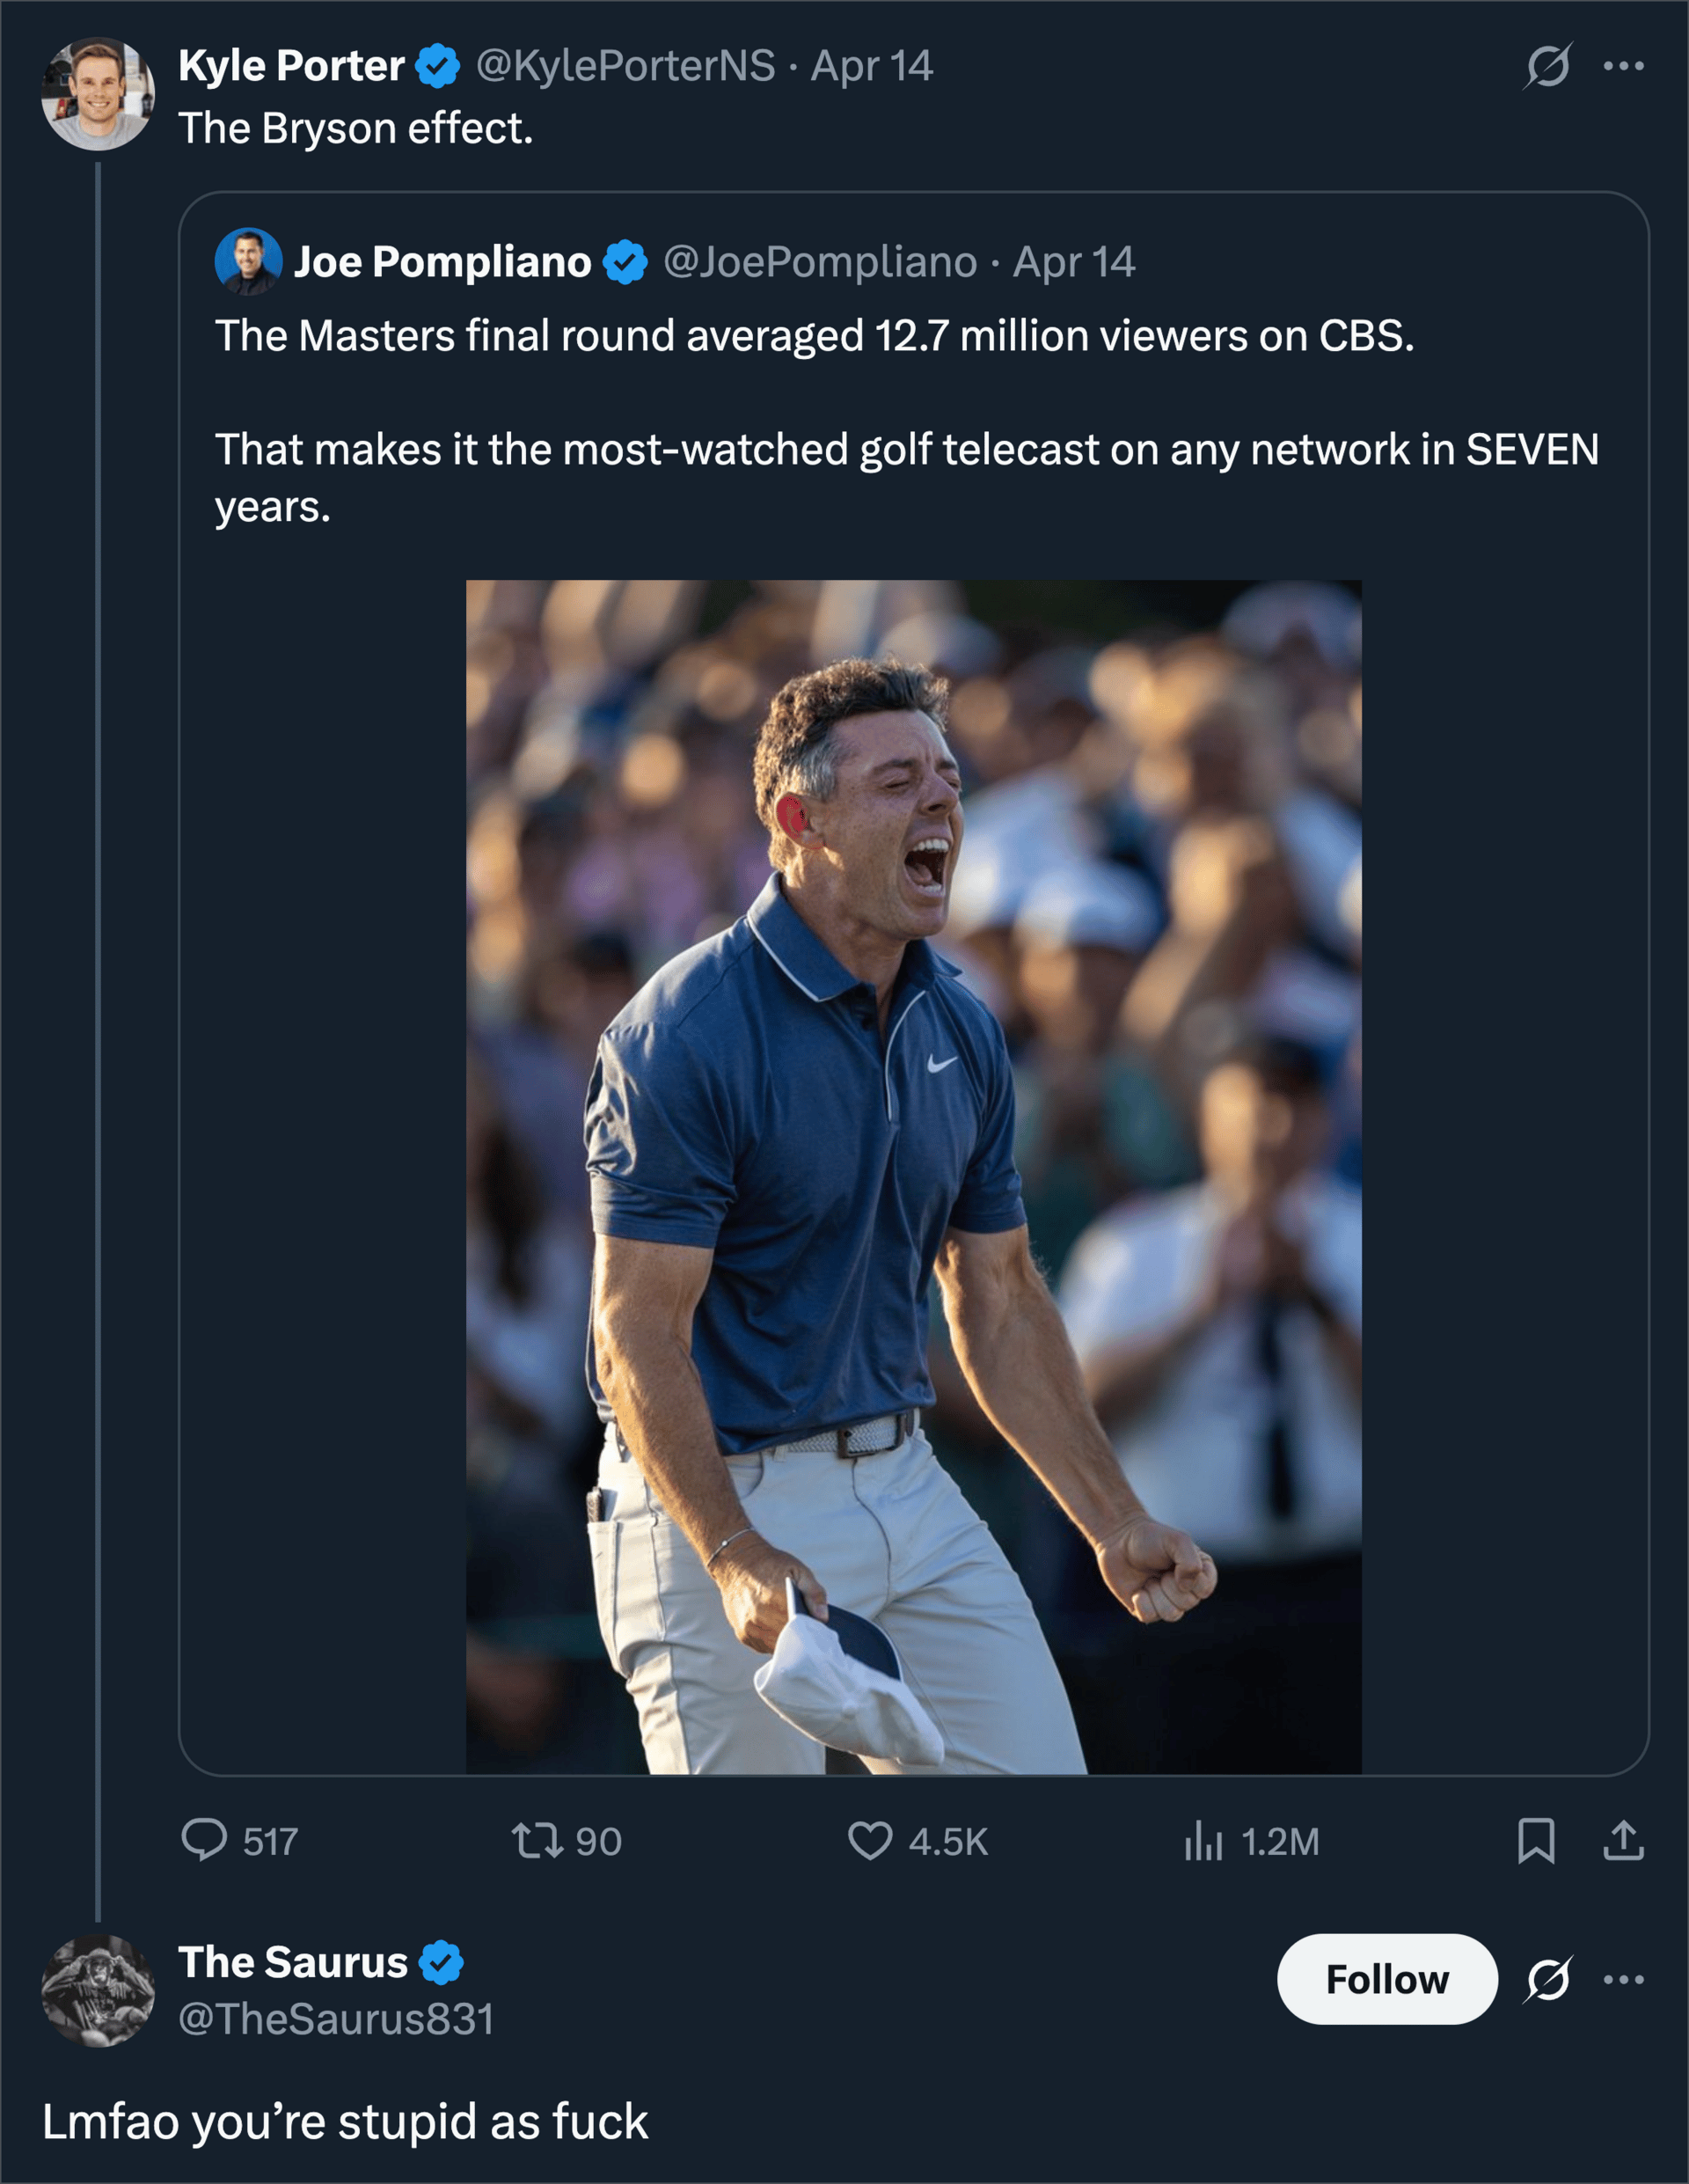Viewport: 1689px width, 2184px height.
Task: Click the reply icon with 517 replies
Action: click(204, 1840)
